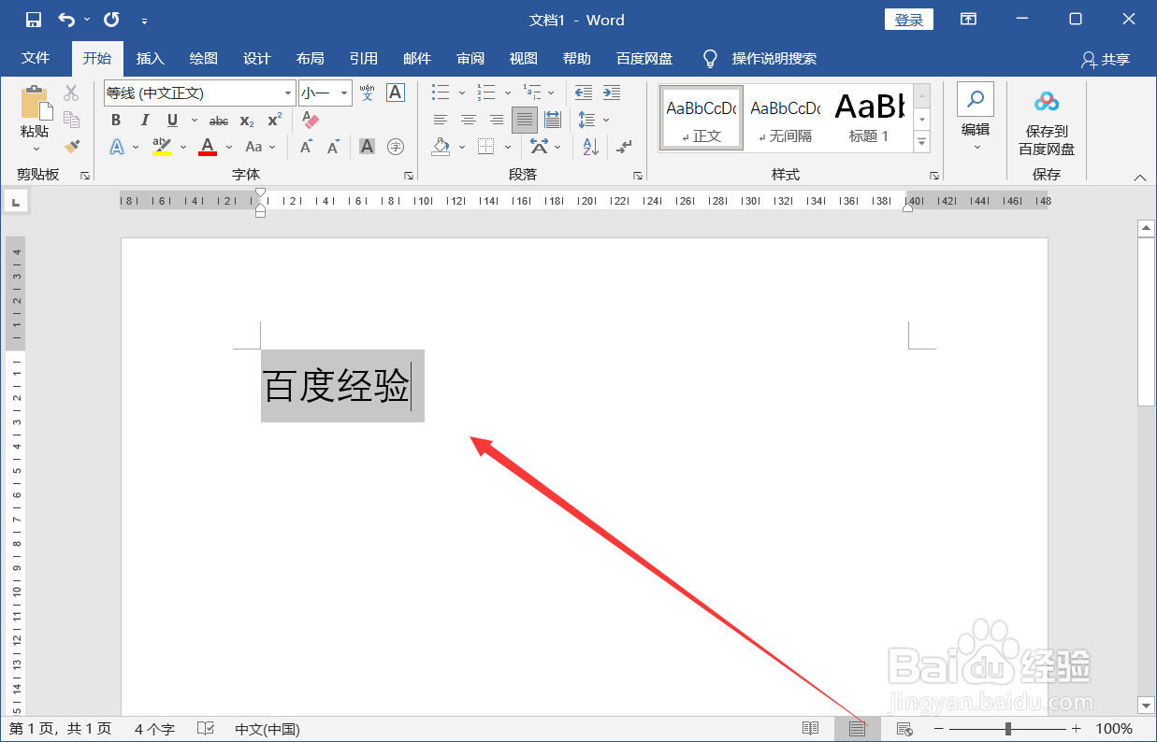Click Save to Baidu Netdisk icon
The height and width of the screenshot is (742, 1157).
click(x=1047, y=101)
